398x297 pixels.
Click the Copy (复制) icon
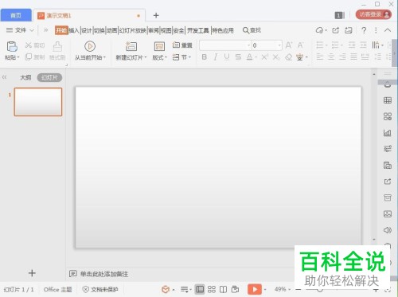pos(29,57)
